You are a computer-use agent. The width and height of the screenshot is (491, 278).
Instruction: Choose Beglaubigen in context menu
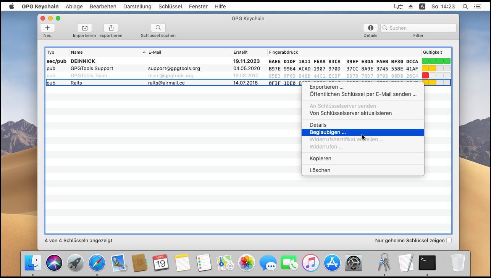click(328, 132)
